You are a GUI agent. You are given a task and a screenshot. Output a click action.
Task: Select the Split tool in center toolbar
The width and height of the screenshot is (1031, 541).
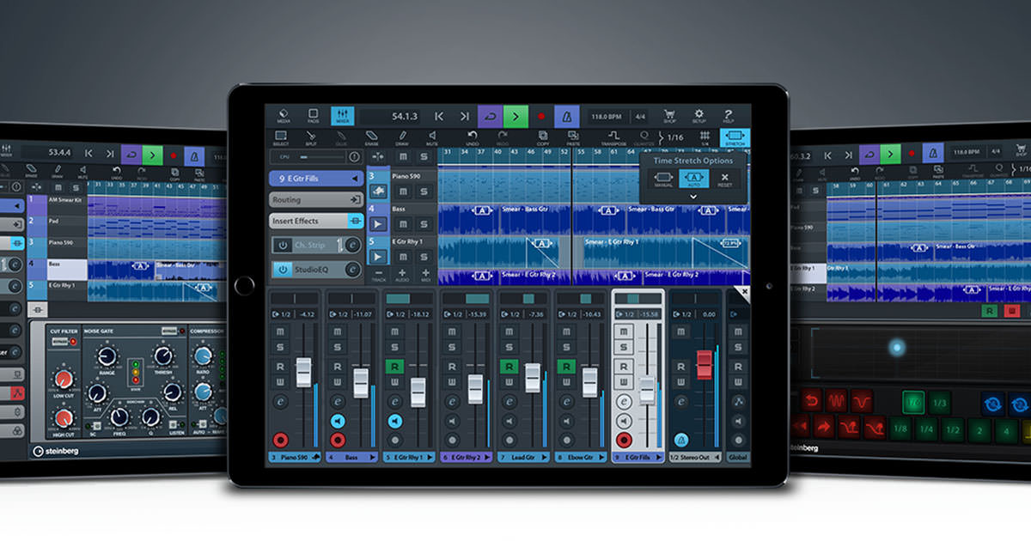[x=311, y=137]
